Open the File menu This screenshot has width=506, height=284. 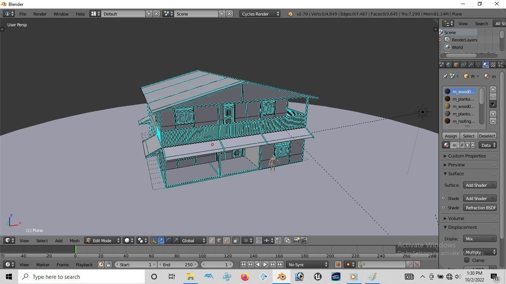click(23, 14)
